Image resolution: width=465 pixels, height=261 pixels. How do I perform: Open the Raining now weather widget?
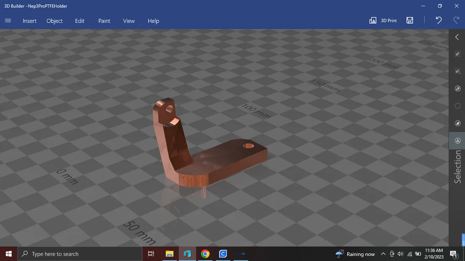[355, 254]
